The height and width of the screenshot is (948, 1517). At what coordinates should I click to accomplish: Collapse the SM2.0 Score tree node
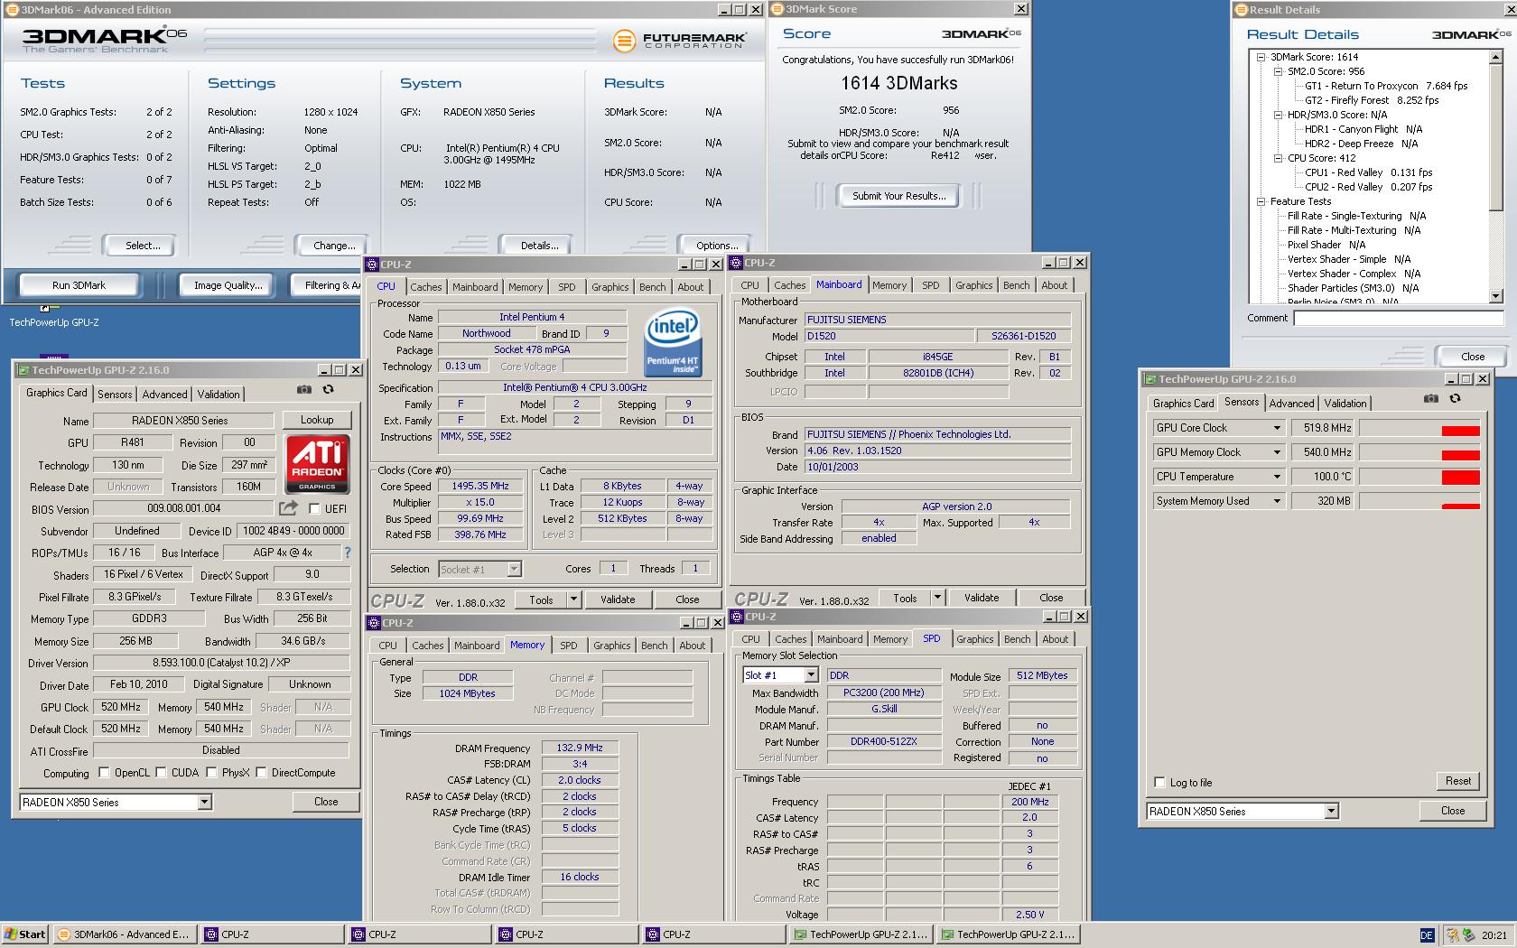click(x=1278, y=71)
